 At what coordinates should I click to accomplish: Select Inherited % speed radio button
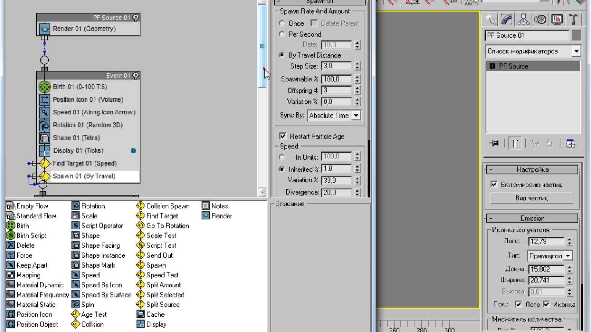(282, 169)
